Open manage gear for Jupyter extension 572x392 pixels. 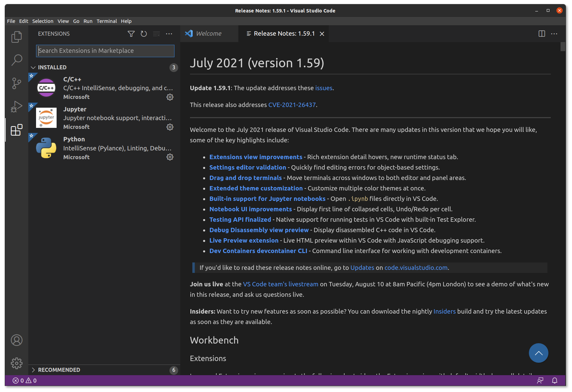pyautogui.click(x=170, y=127)
